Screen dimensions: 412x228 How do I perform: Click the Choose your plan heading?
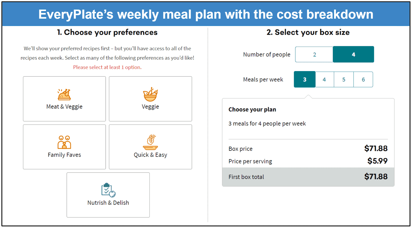[x=252, y=110]
